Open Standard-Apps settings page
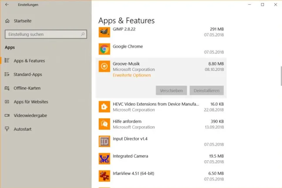Viewport: 282px width, 188px height. click(x=28, y=74)
